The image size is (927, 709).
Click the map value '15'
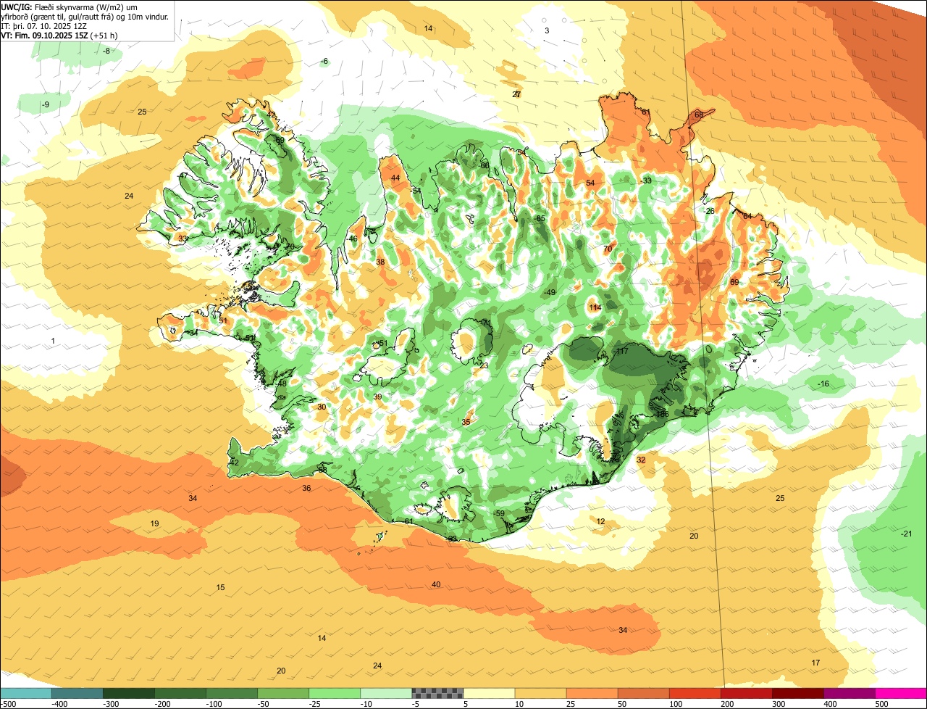tap(221, 587)
